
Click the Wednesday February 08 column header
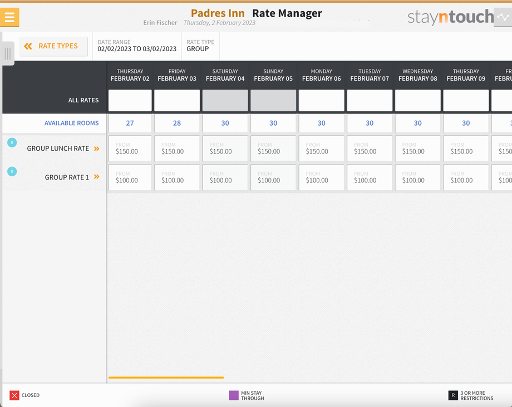click(x=417, y=75)
